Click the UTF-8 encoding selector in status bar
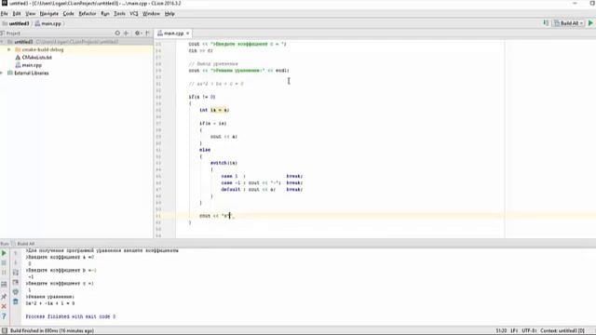The width and height of the screenshot is (596, 335). (x=529, y=331)
